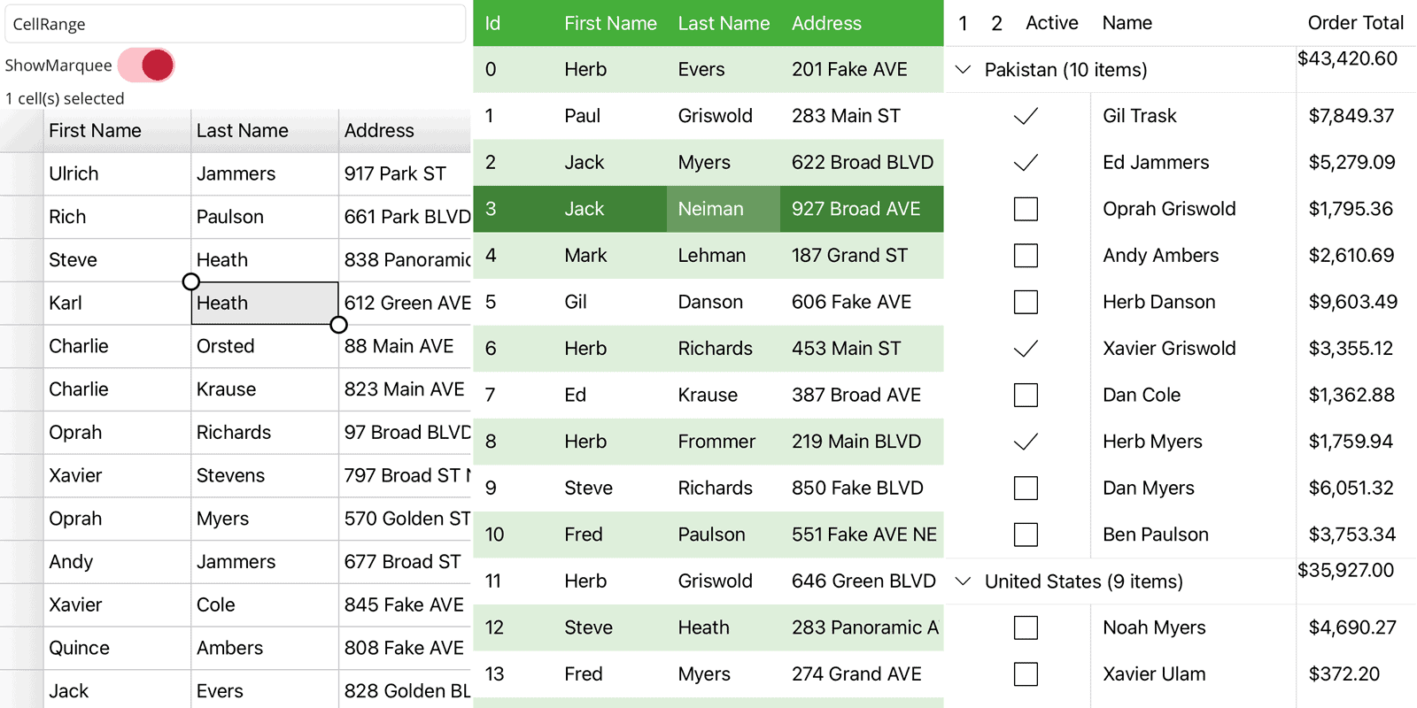Check the Active box for Noah Myers

tap(1026, 627)
